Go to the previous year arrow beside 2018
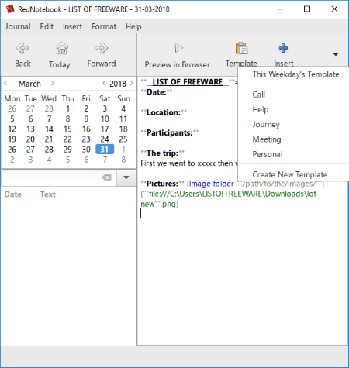Viewport: 349px width, 368px height. pyautogui.click(x=104, y=83)
